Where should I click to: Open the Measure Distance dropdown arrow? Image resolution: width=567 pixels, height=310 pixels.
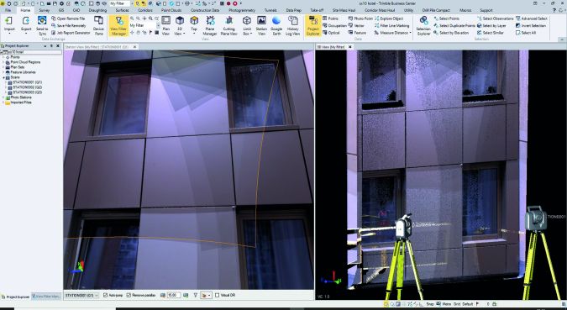tap(411, 33)
